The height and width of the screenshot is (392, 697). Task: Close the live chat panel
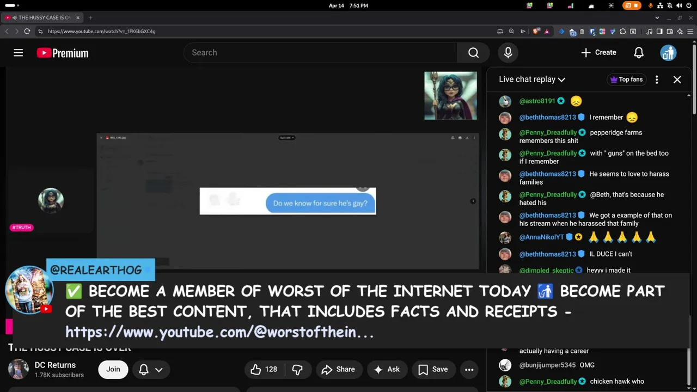(677, 79)
